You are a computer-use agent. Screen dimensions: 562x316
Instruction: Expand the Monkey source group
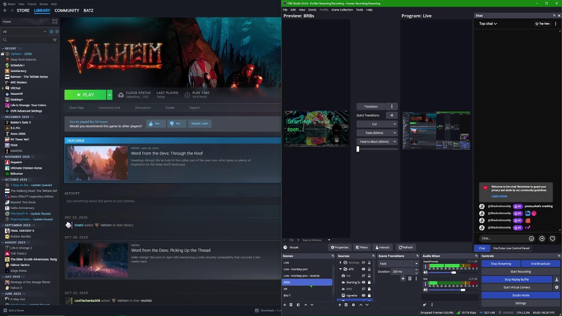tap(340, 262)
